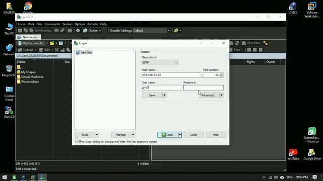Open Commands menu
This screenshot has width=323, height=181.
point(52,24)
